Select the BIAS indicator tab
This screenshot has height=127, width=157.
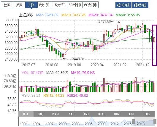click(x=102, y=114)
